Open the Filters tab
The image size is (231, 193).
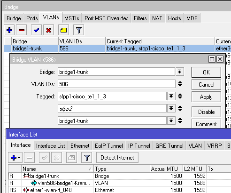(x=140, y=18)
